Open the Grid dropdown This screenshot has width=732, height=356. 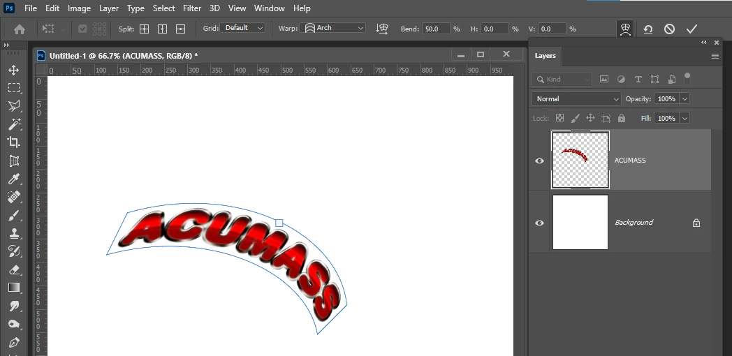click(x=242, y=28)
